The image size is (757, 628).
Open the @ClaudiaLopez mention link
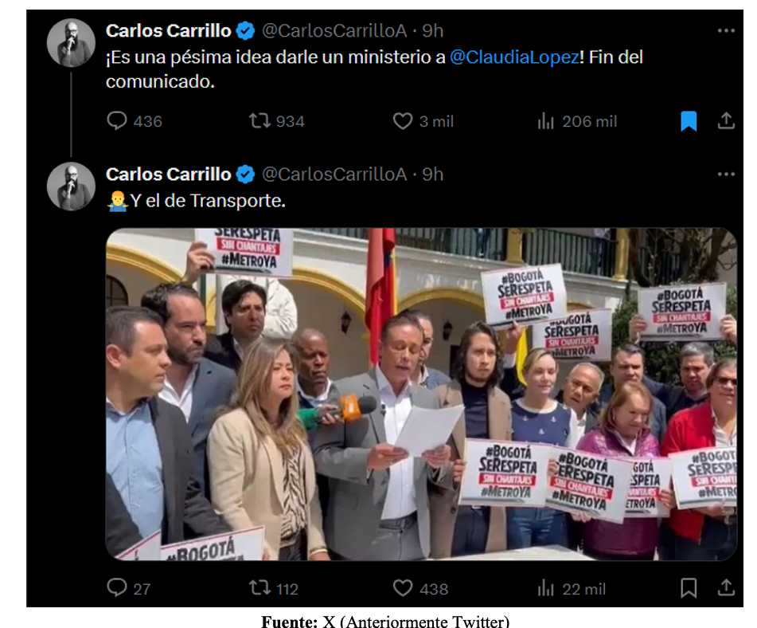tap(514, 57)
